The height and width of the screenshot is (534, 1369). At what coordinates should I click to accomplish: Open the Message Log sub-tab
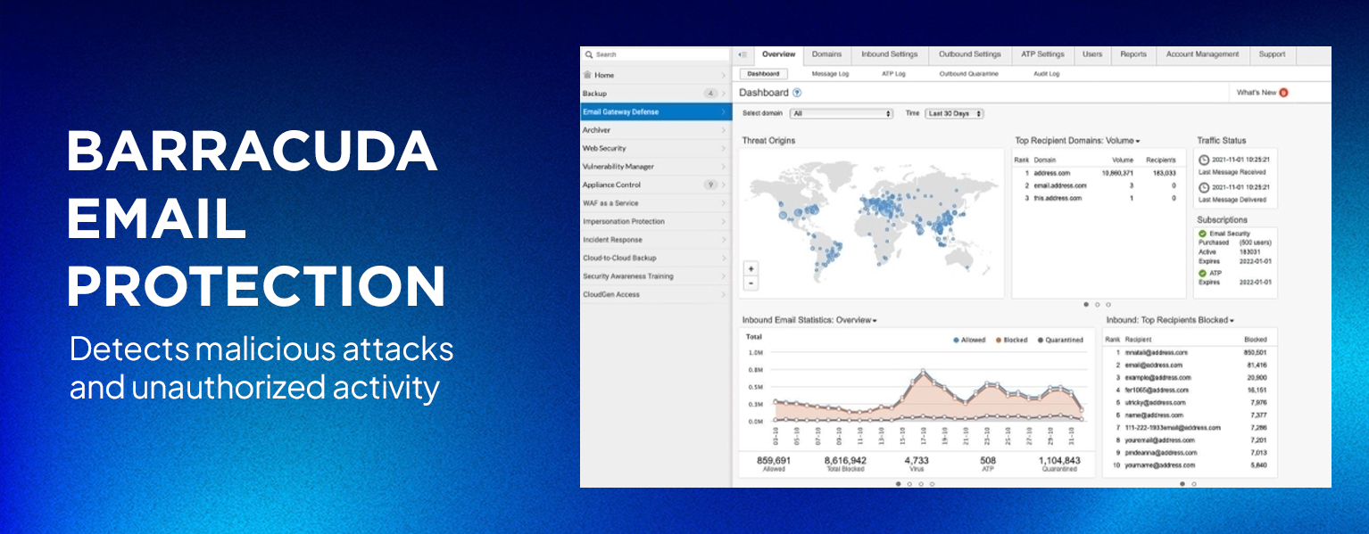(x=830, y=74)
